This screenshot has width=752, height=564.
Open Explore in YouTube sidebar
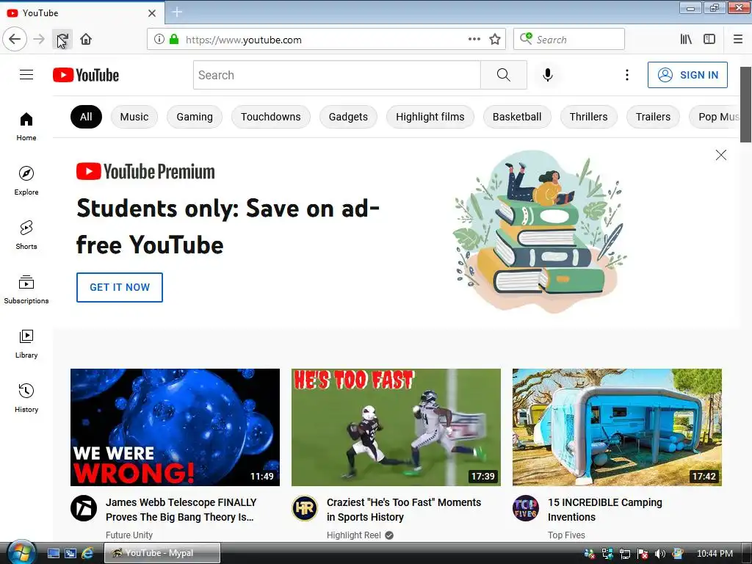click(x=26, y=181)
